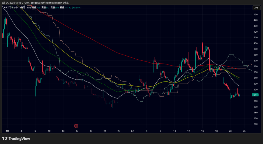Click the 17 date label on time axis

tap(77, 131)
